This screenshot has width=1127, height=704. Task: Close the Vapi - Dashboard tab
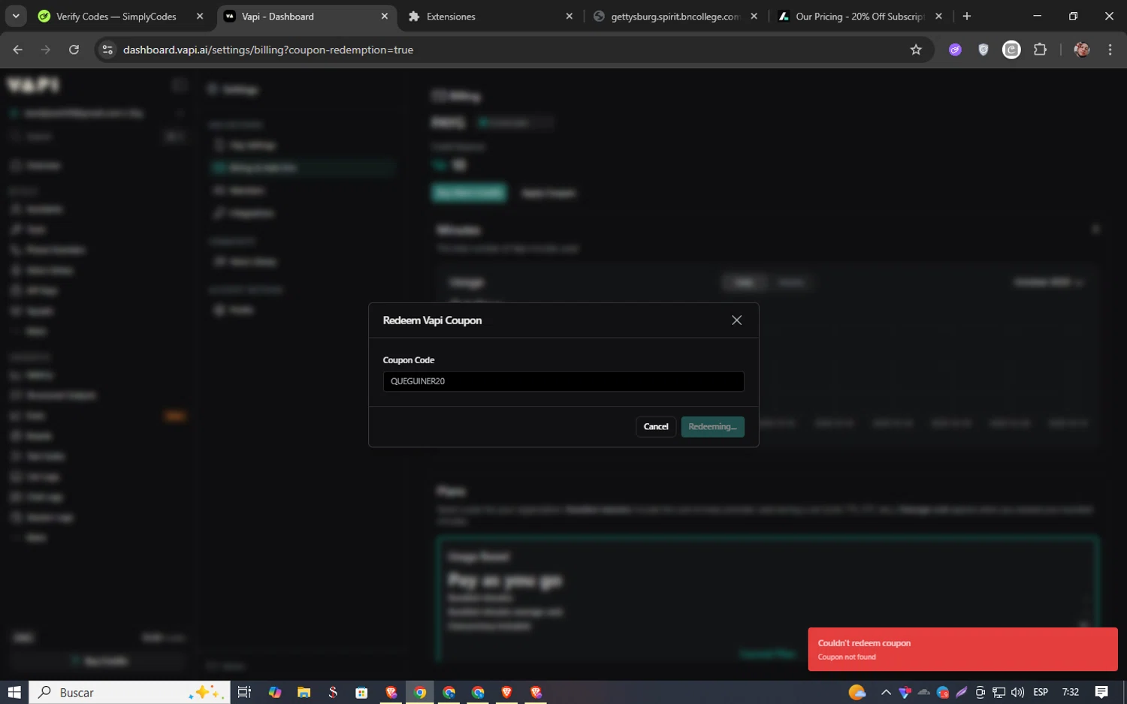pos(385,17)
